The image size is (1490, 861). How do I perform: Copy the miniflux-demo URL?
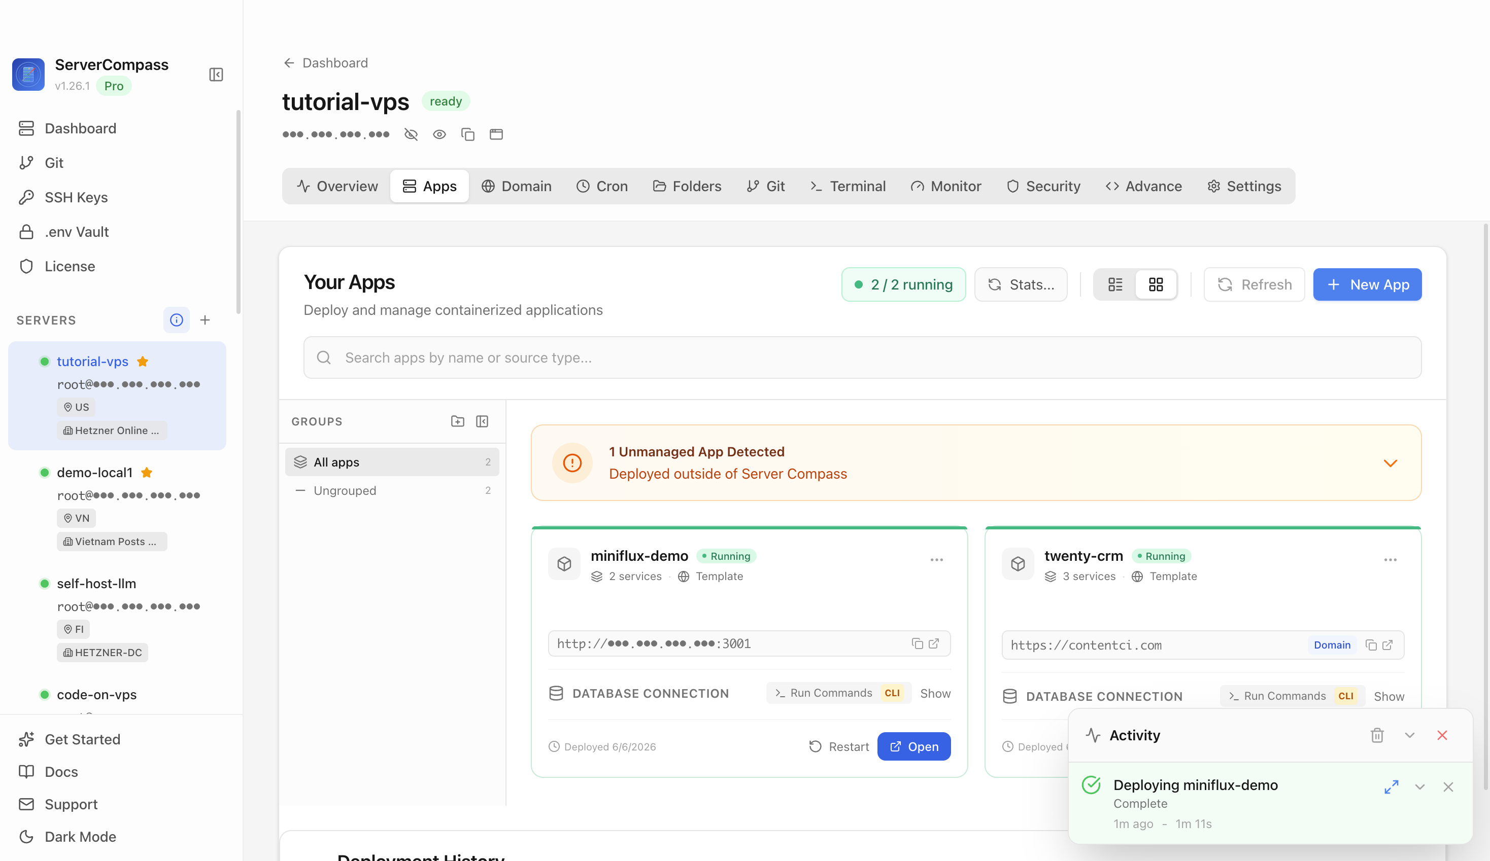(917, 643)
